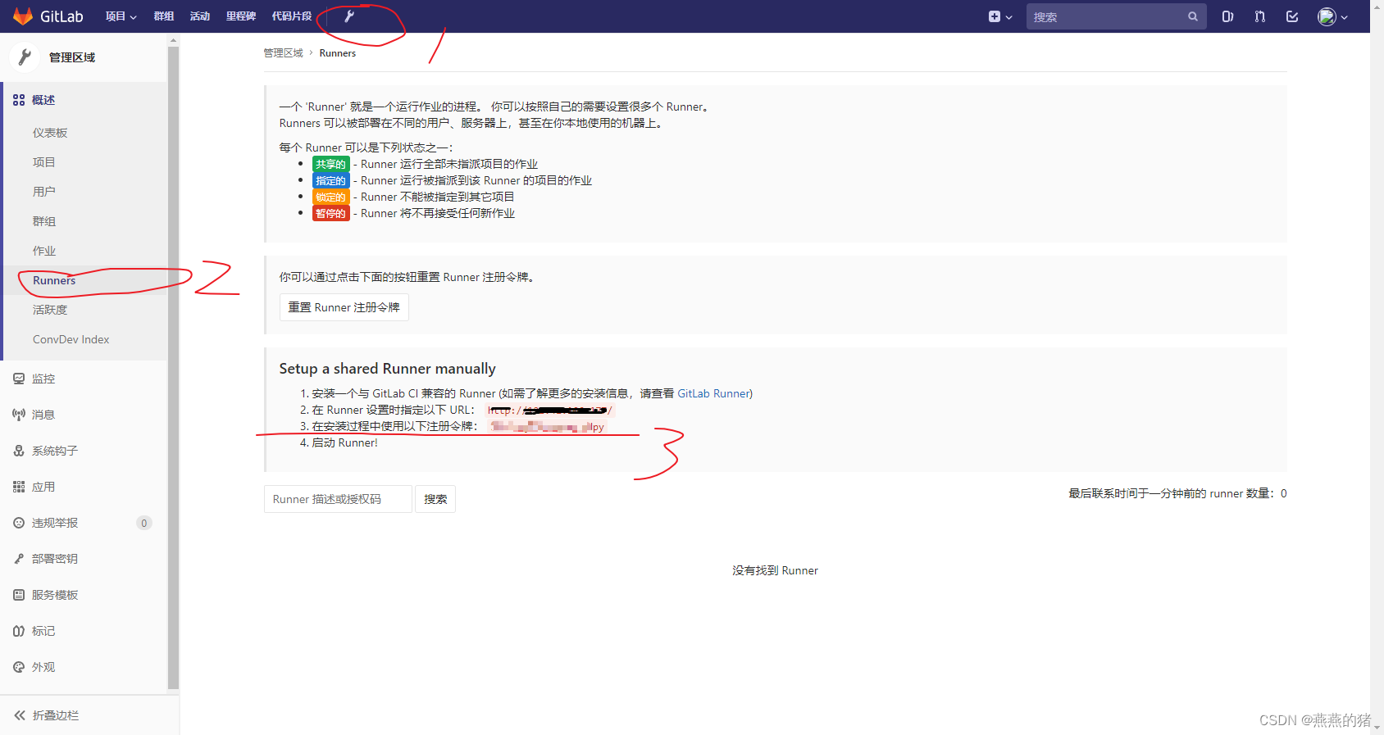Open the admin area wrench icon
Image resolution: width=1384 pixels, height=735 pixels.
tap(349, 16)
